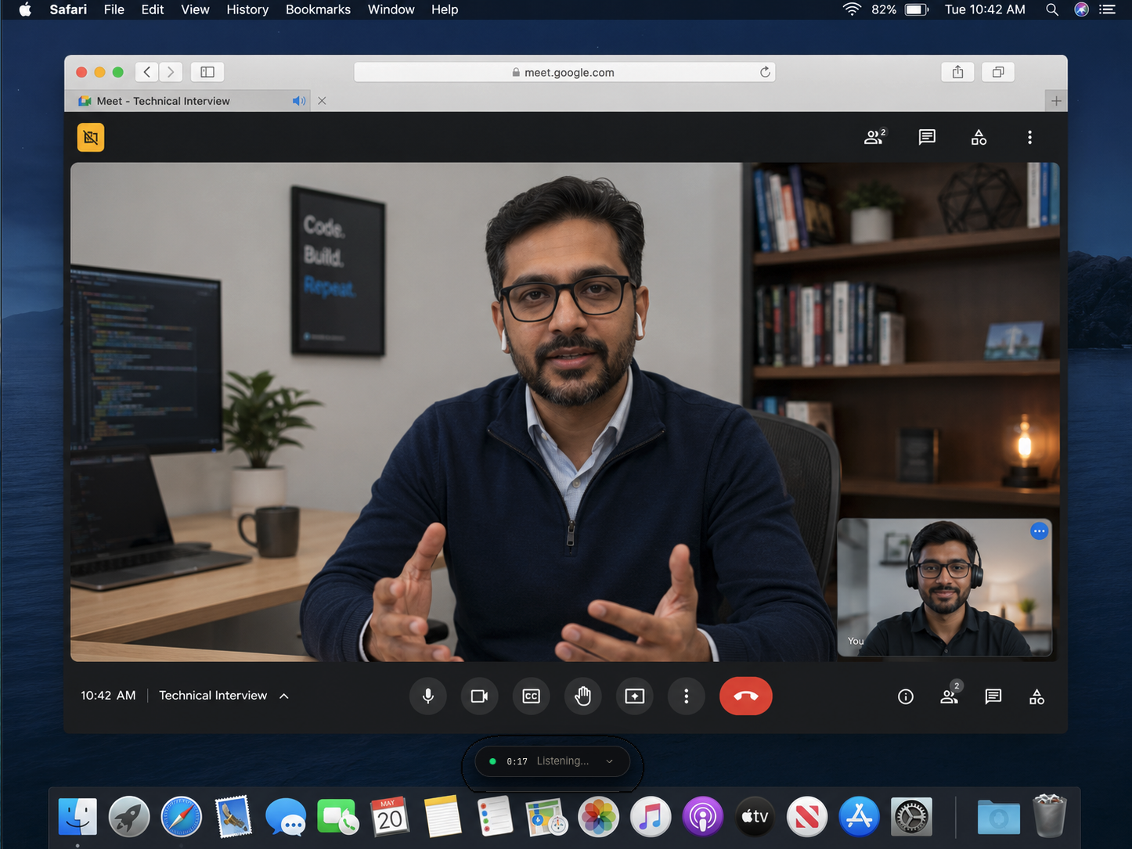
Task: Open top-right vertical dots menu
Action: [1029, 137]
